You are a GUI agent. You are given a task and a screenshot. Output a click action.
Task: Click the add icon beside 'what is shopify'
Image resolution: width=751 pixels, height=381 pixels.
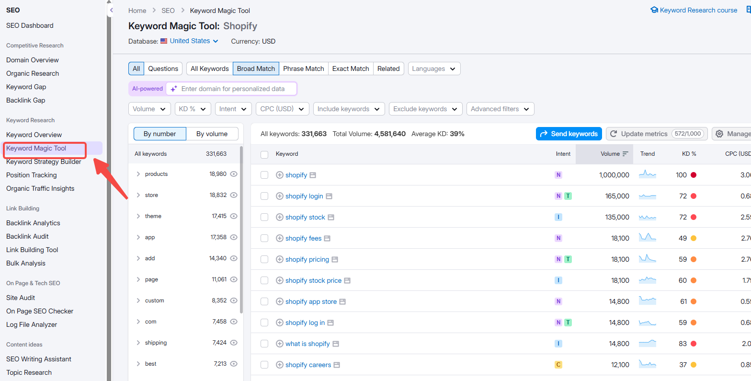(280, 344)
